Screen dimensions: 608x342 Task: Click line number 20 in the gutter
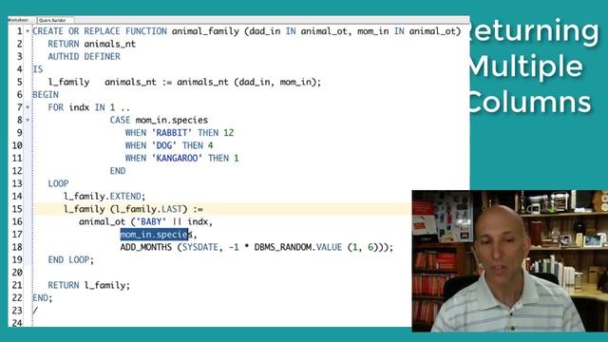(x=17, y=273)
